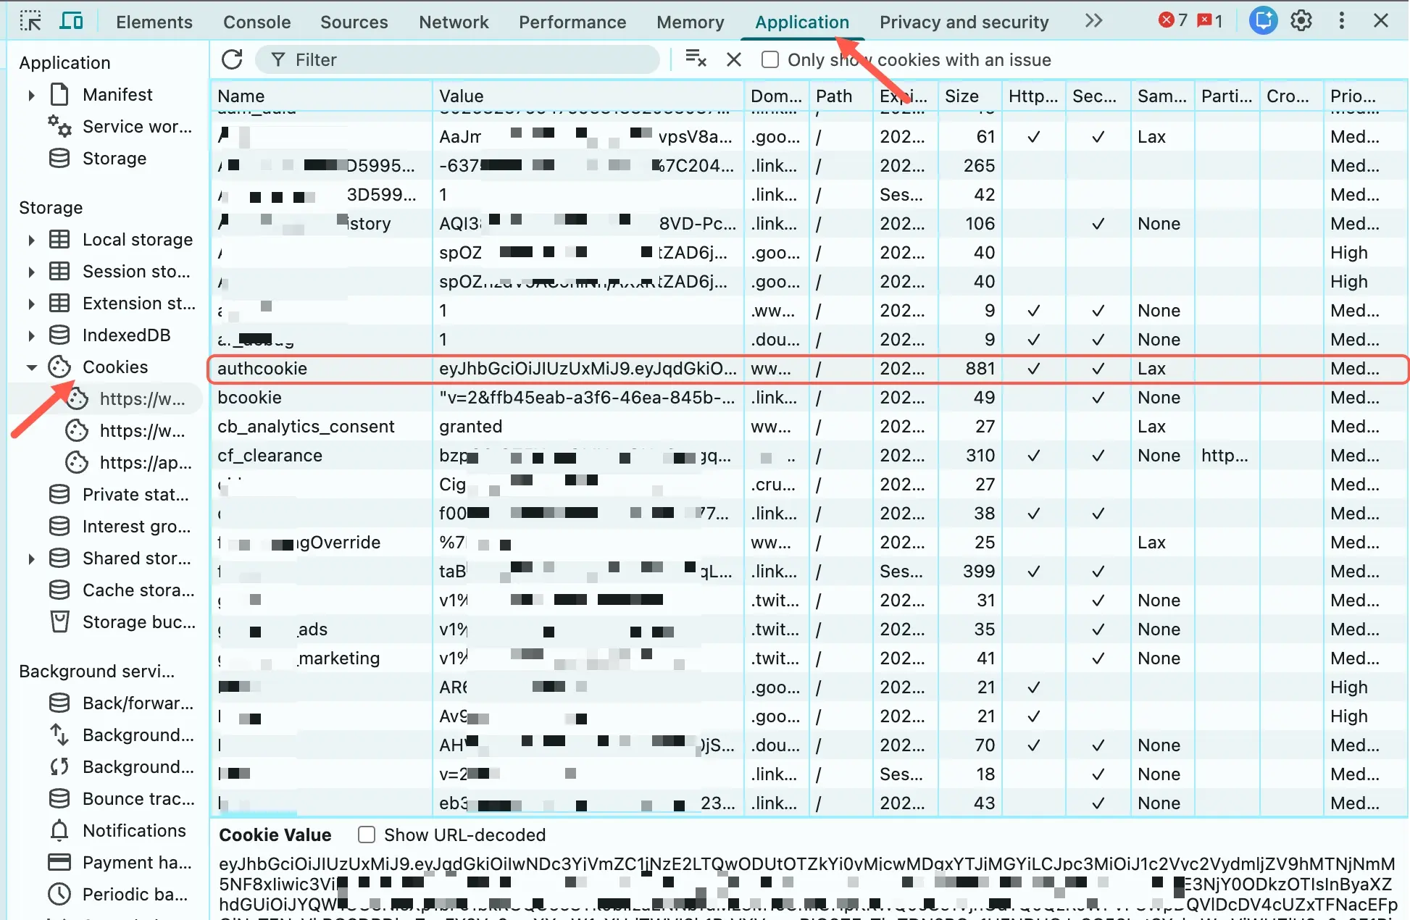Delete selected cookie with X icon
The image size is (1410, 920).
tap(734, 59)
